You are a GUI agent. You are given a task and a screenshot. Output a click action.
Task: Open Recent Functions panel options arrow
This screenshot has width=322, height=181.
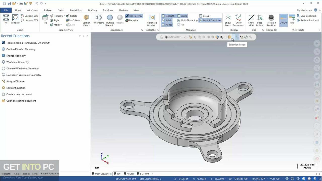(80, 36)
